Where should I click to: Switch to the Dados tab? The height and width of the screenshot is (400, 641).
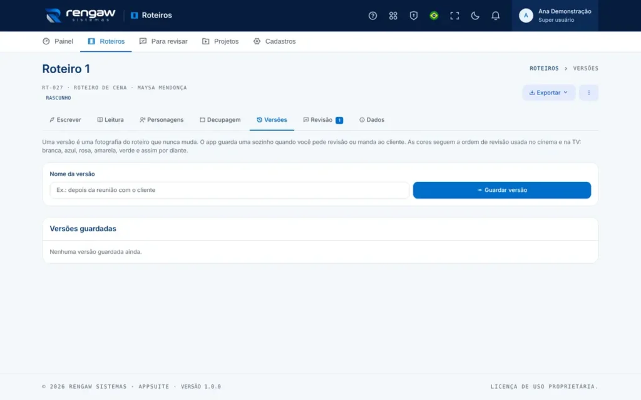click(x=372, y=120)
